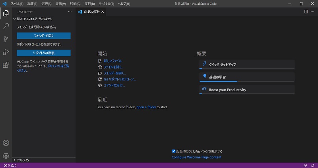Open Configure Welcome Page Content link

(196, 157)
